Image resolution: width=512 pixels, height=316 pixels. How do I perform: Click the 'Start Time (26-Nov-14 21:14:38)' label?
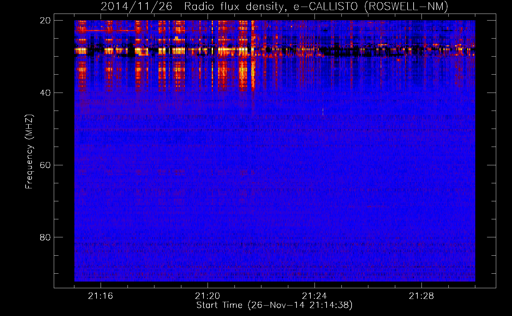(x=274, y=305)
